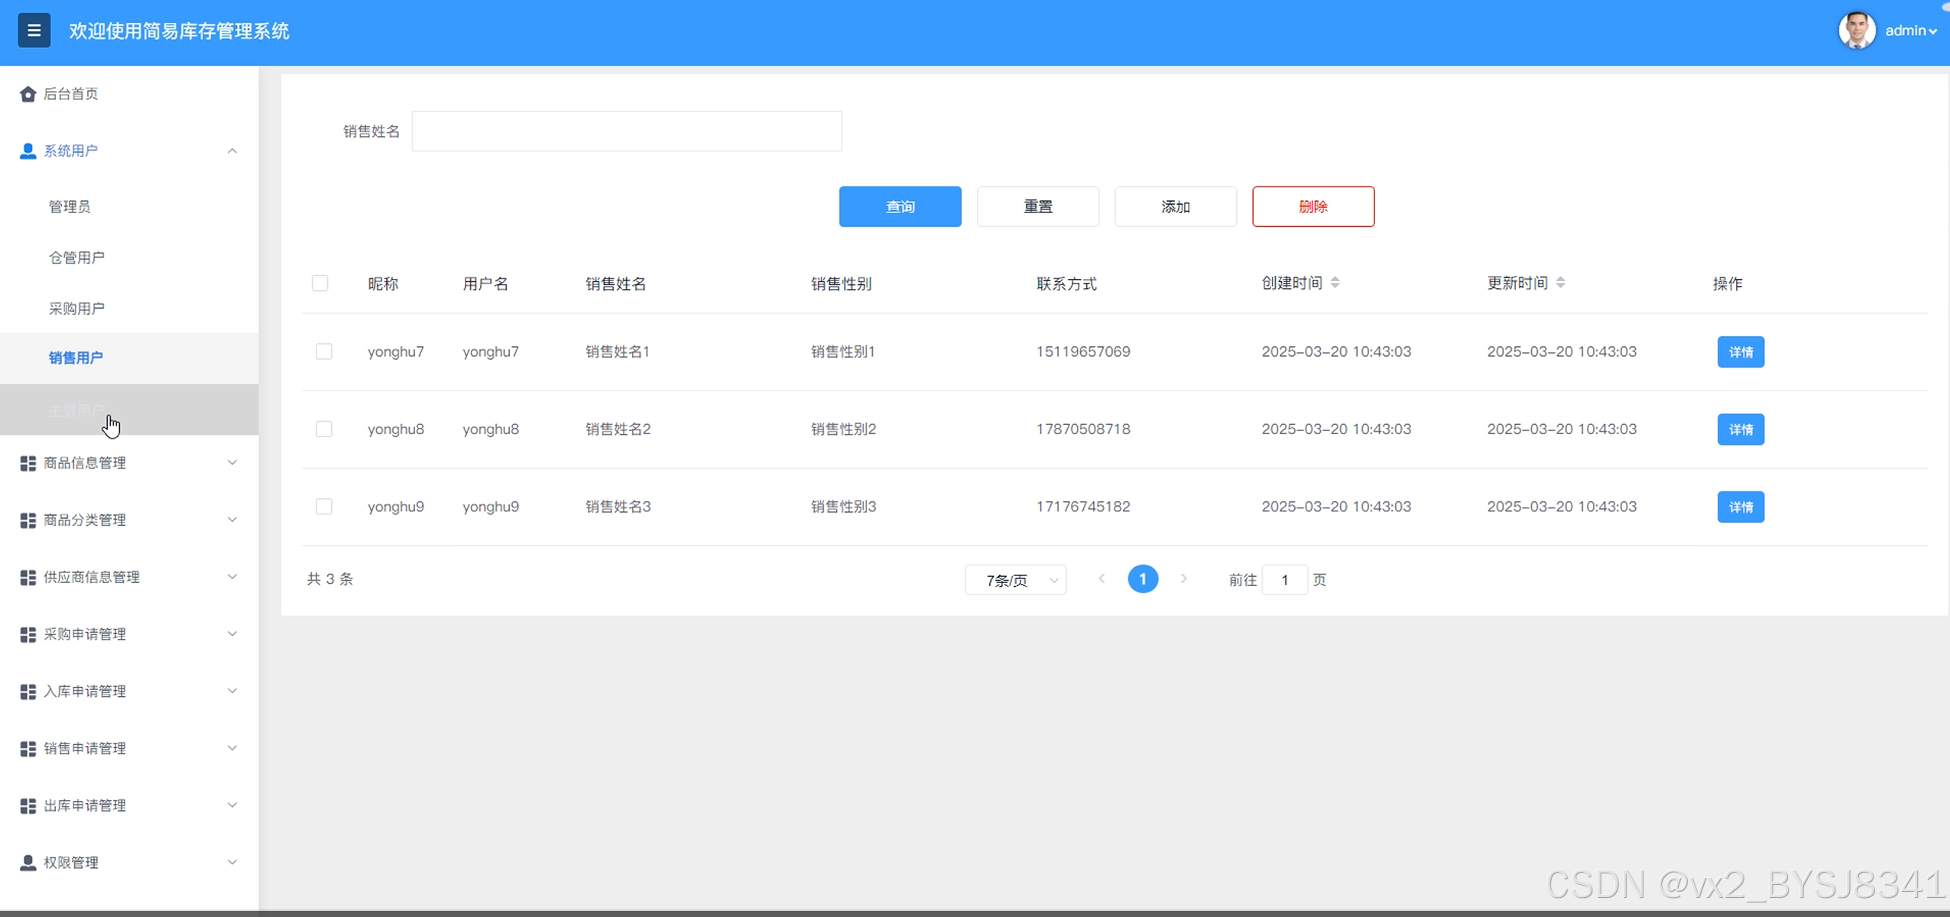Open the 7条/页 page size dropdown
The image size is (1950, 917).
pos(1015,580)
